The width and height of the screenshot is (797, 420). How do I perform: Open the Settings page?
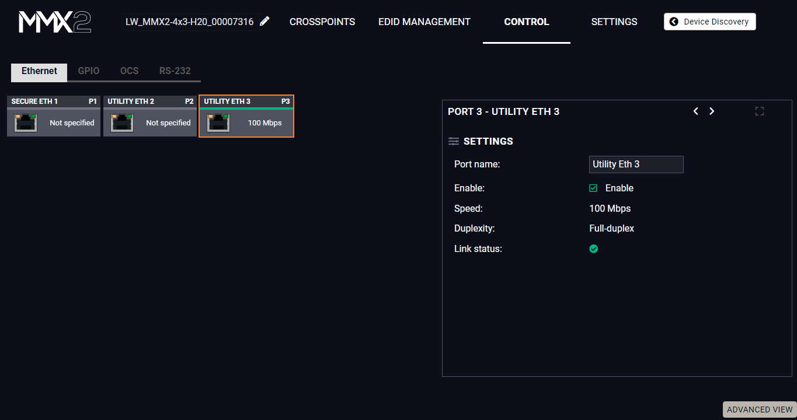pyautogui.click(x=614, y=22)
